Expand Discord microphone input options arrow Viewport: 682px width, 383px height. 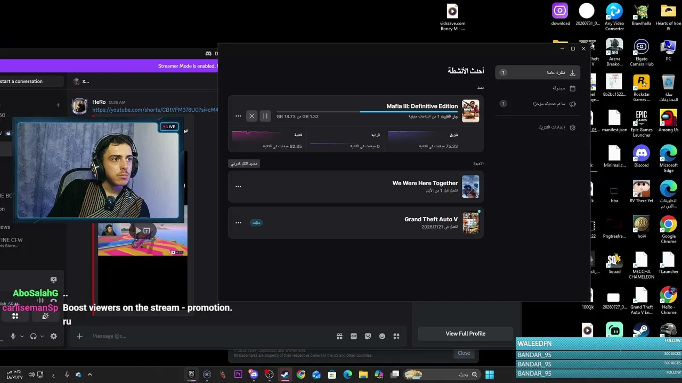22,336
